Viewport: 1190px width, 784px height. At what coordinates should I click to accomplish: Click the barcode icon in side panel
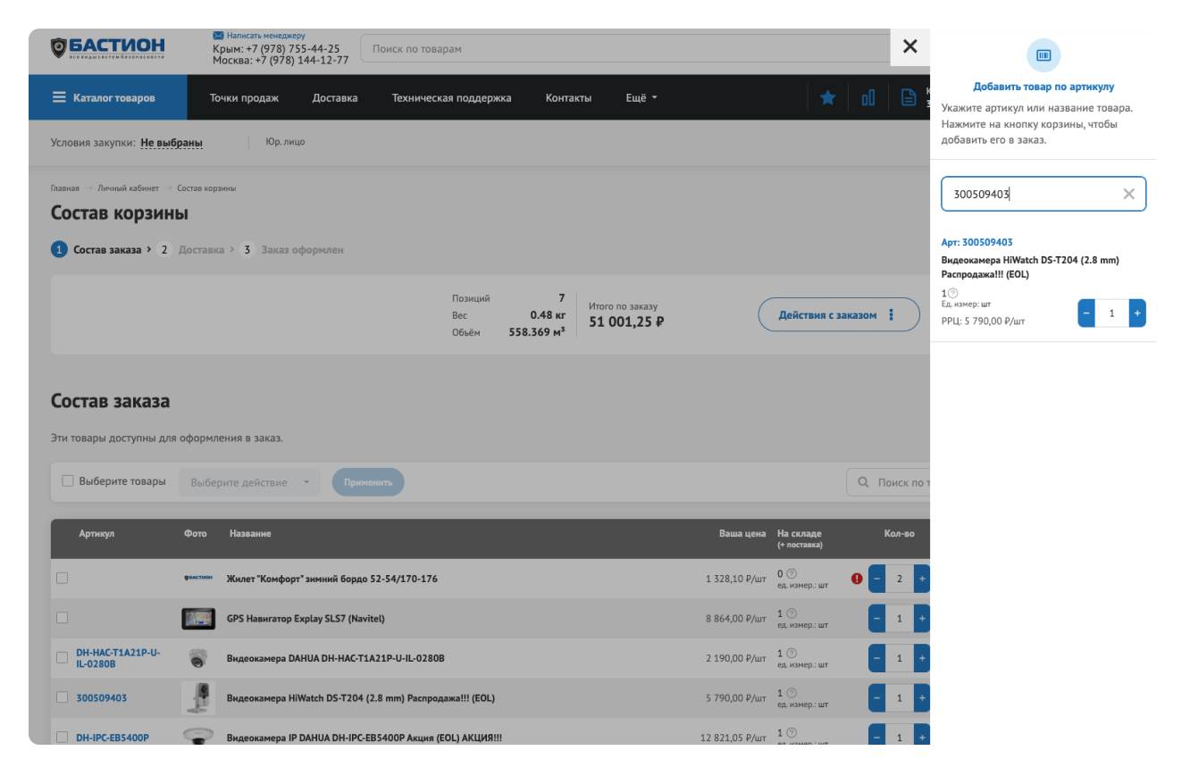[x=1043, y=55]
